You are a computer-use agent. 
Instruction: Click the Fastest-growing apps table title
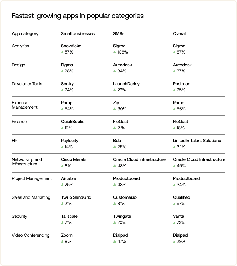(78, 16)
